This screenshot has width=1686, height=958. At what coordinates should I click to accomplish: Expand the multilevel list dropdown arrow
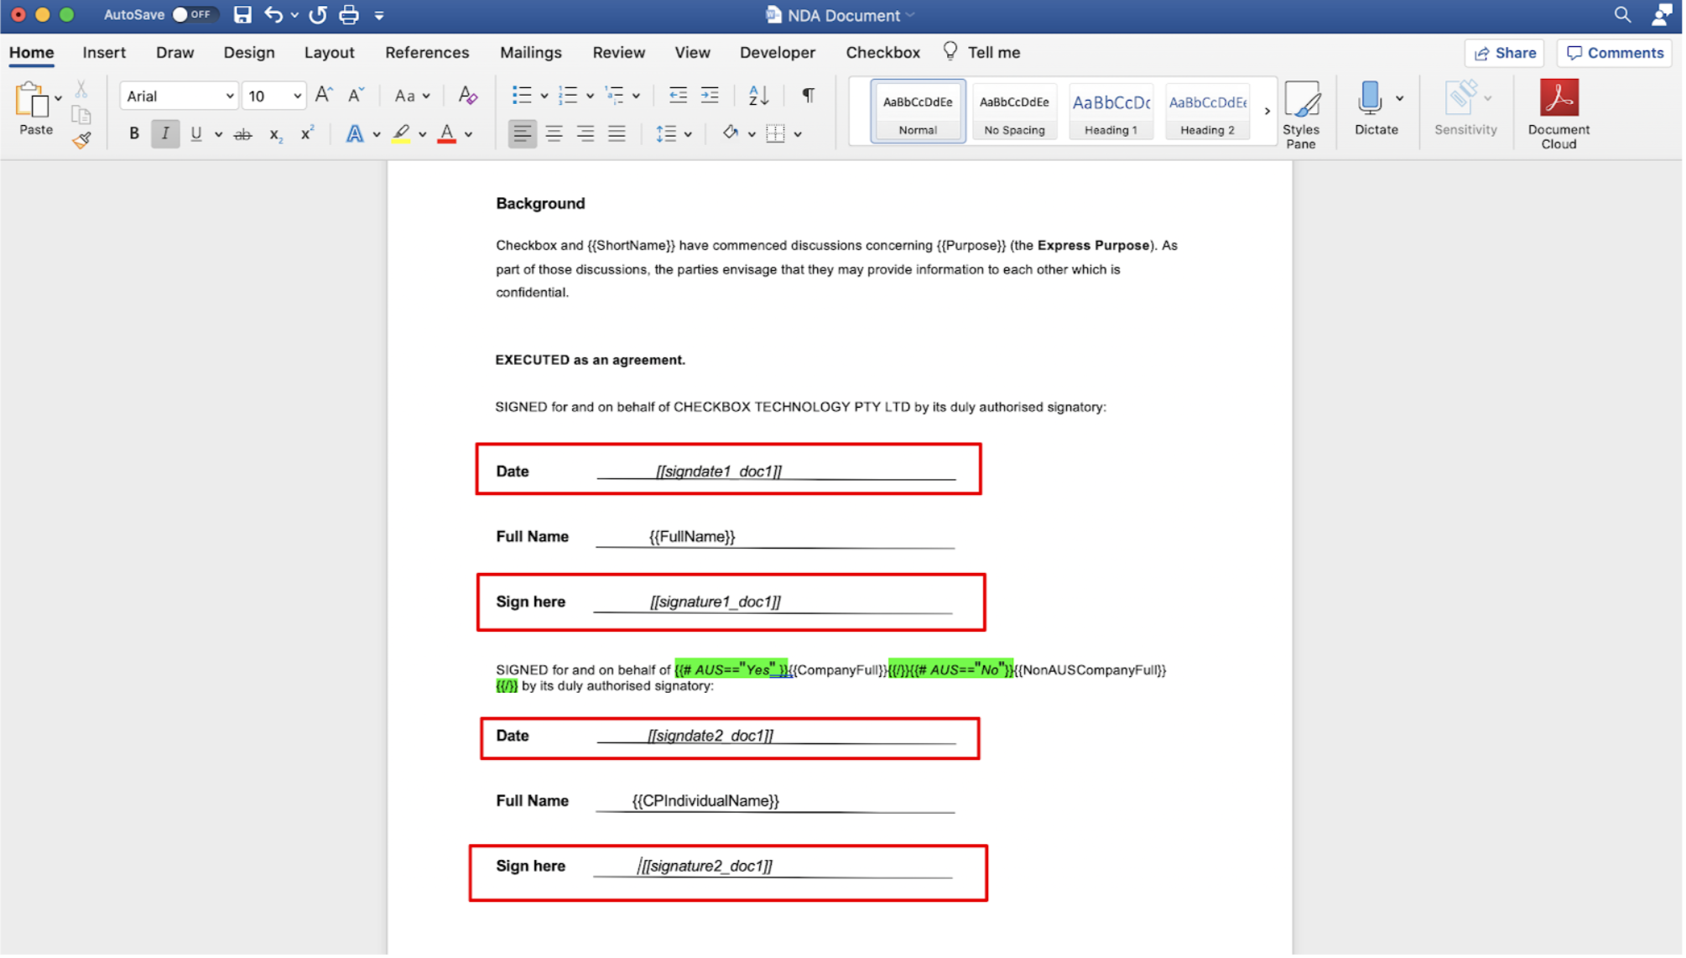click(637, 96)
